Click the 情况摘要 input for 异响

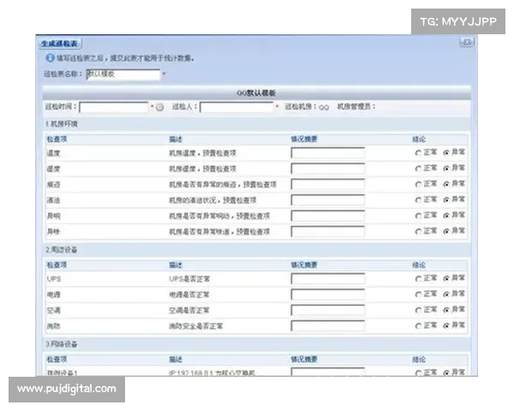328,216
